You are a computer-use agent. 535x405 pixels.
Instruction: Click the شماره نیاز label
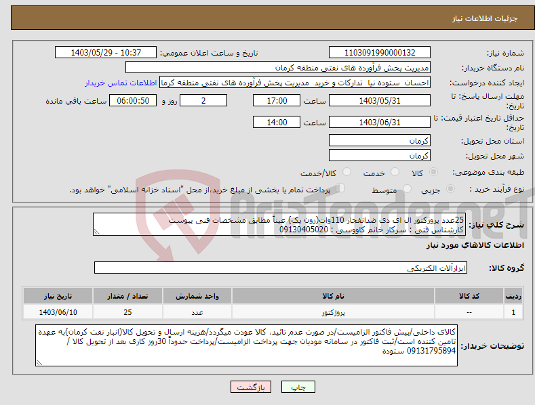505,54
